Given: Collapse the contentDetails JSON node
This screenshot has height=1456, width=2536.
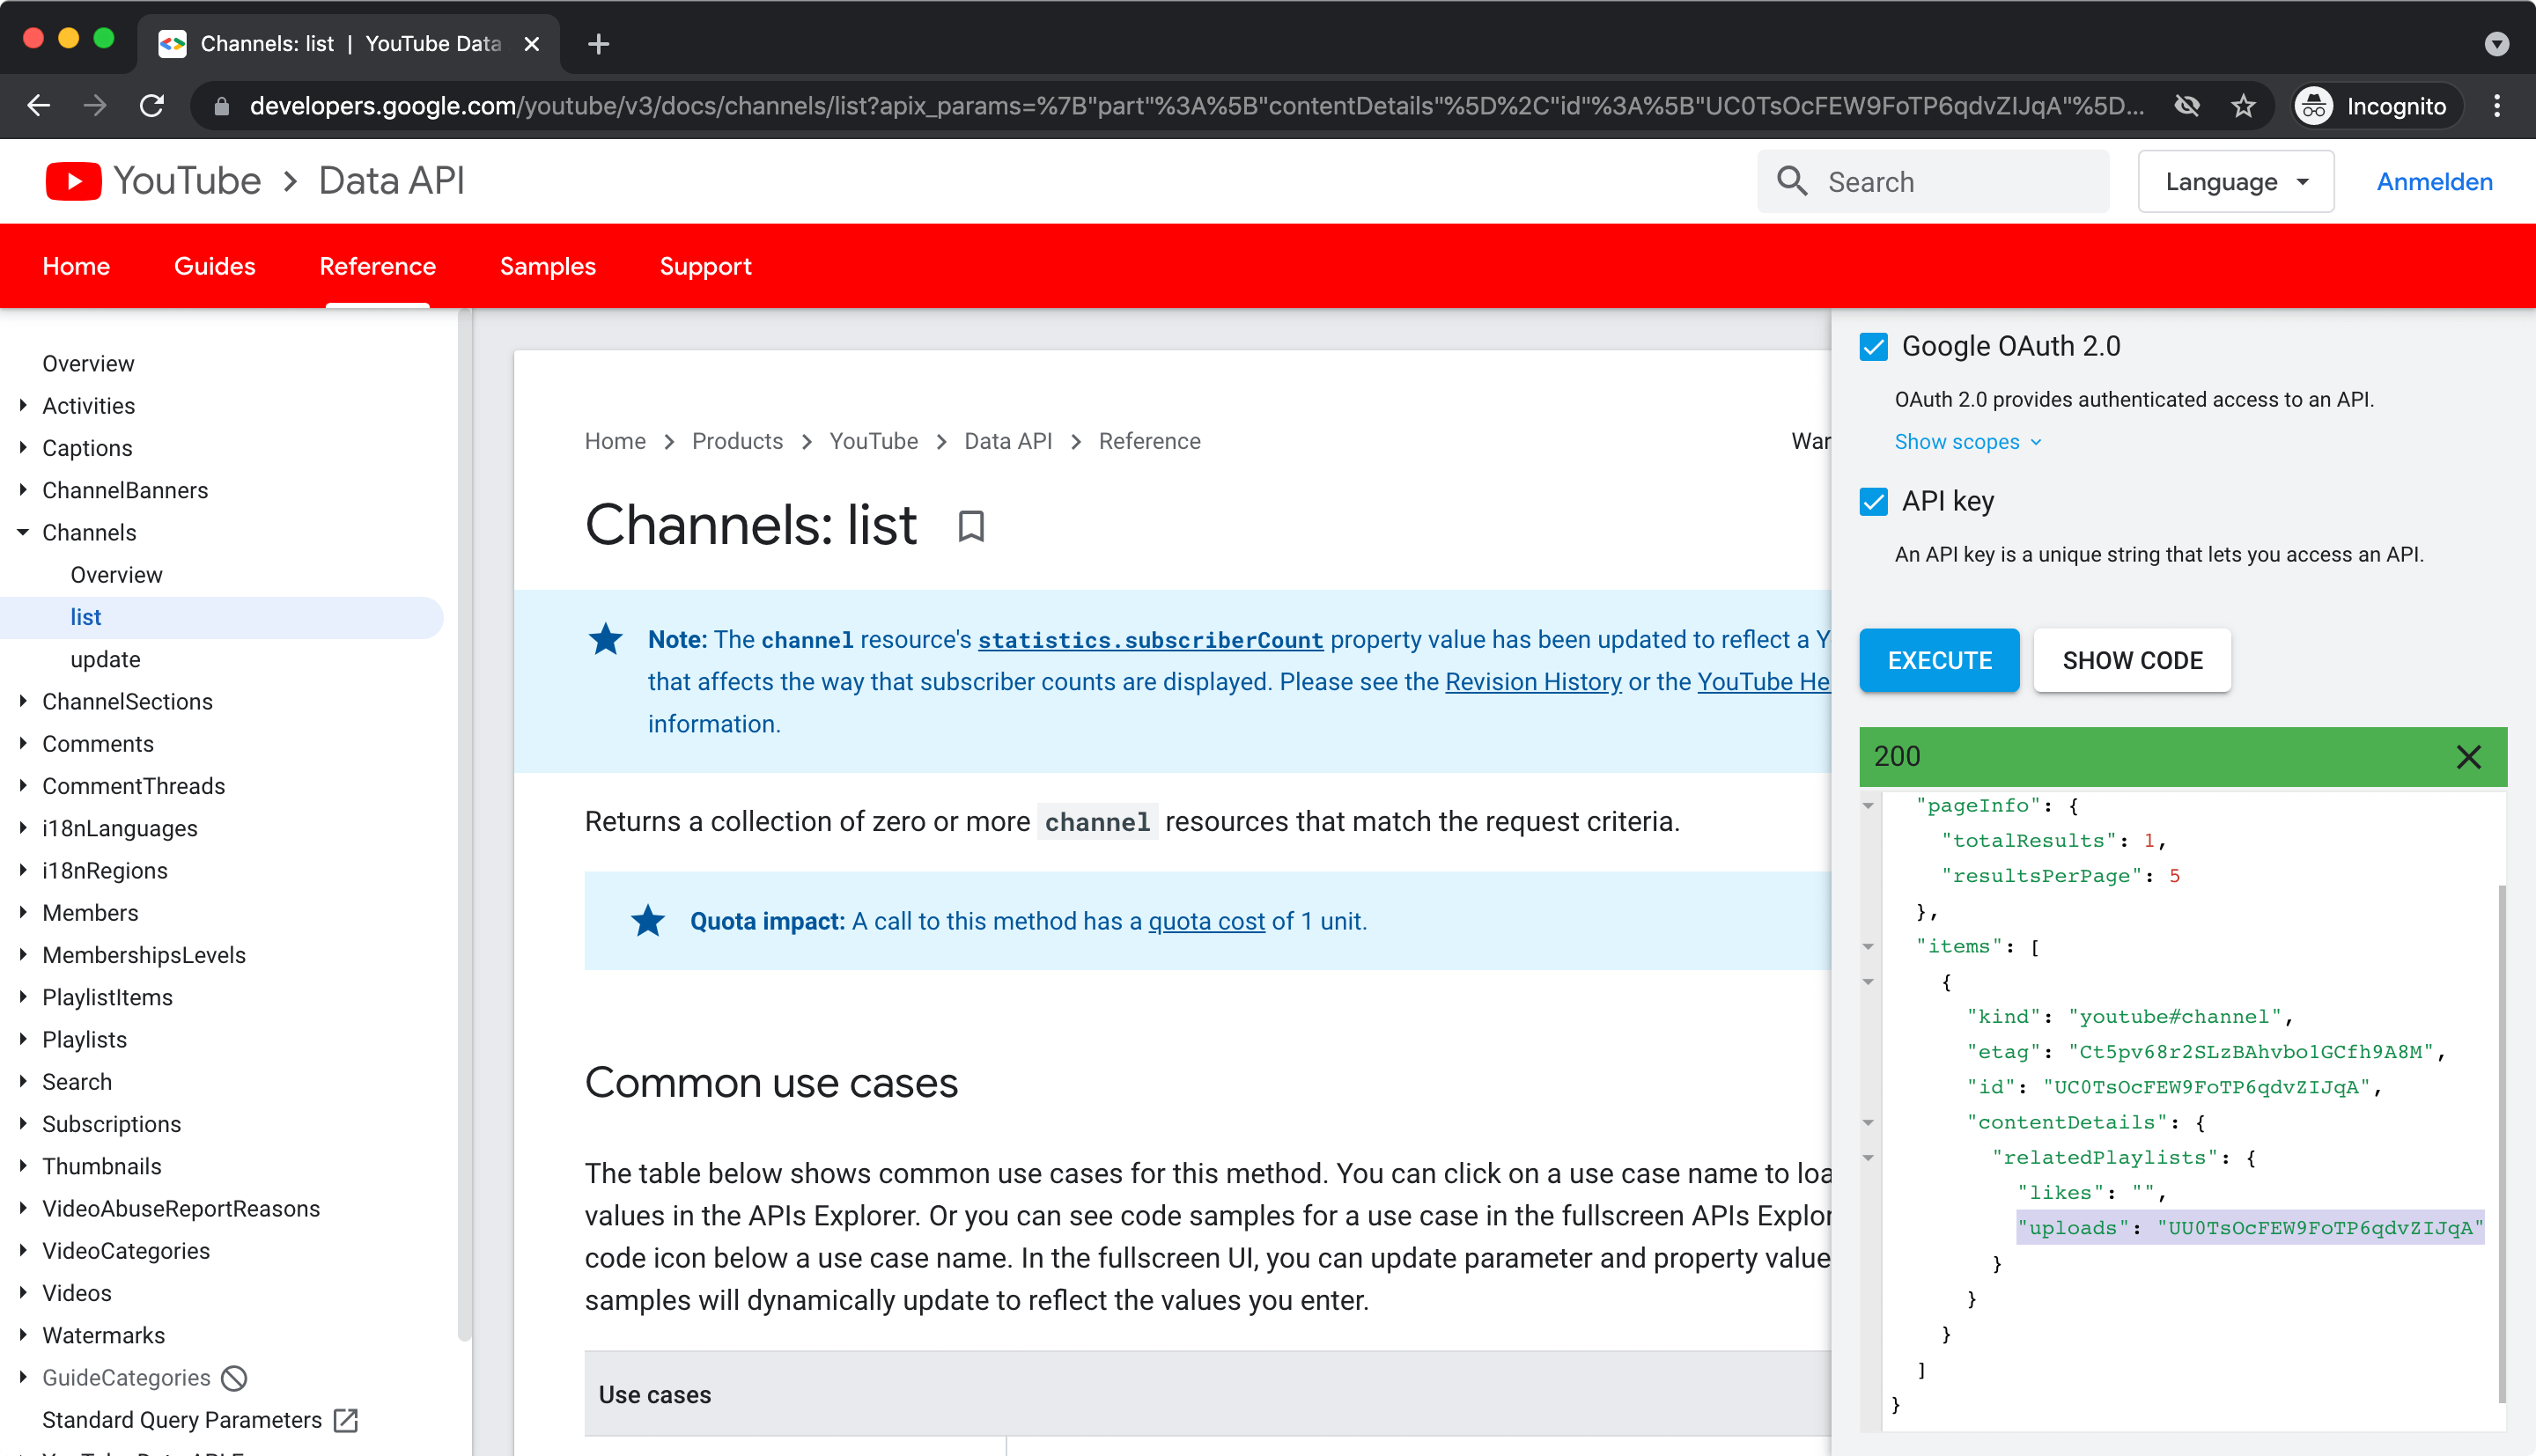Looking at the screenshot, I should point(1868,1123).
